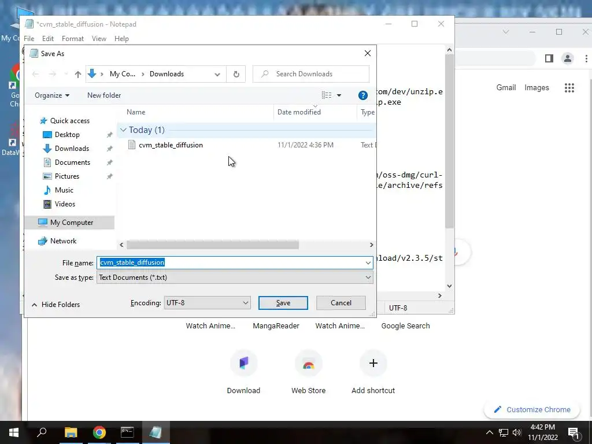This screenshot has width=592, height=444.
Task: Select My Computer in the navigation pane
Action: (69, 223)
